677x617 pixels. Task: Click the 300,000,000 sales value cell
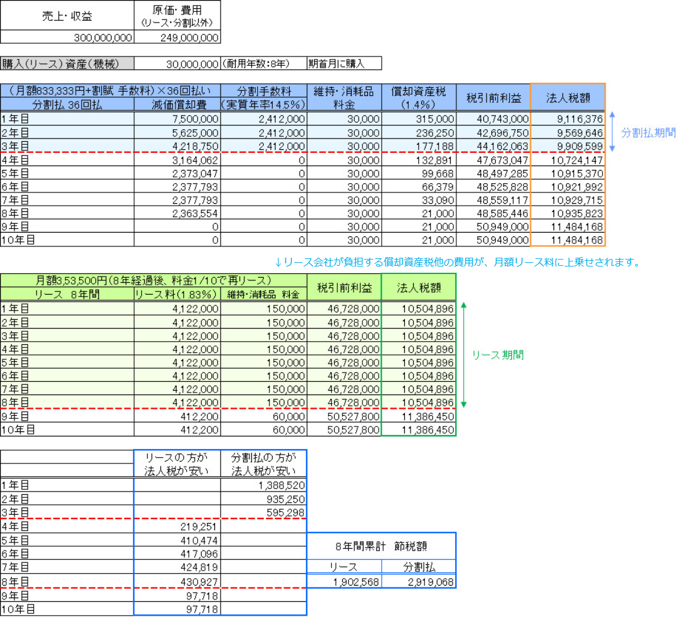click(67, 37)
